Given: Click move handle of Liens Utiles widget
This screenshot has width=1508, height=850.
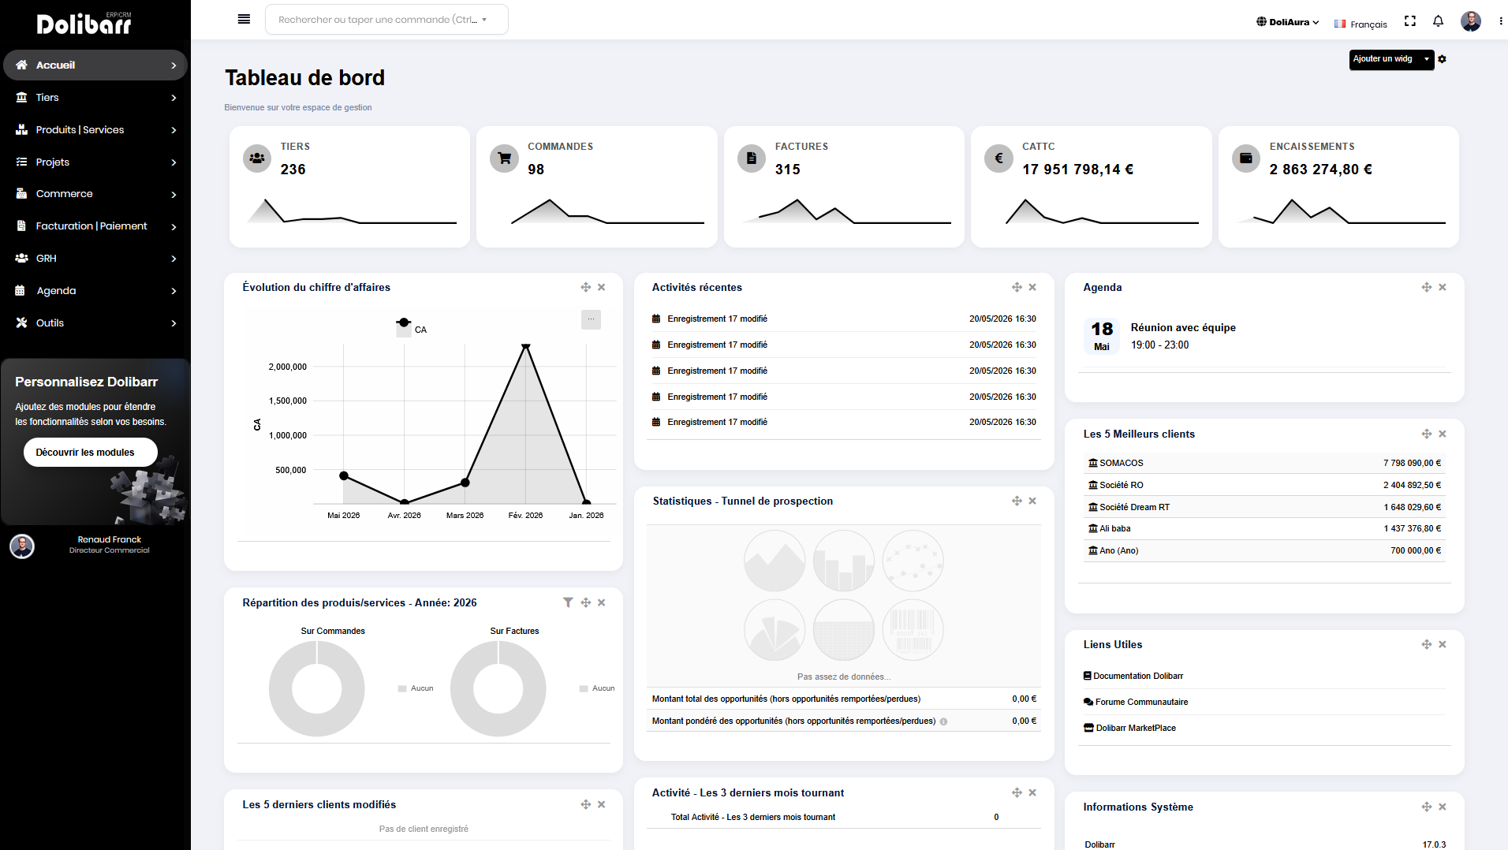Looking at the screenshot, I should click(1427, 645).
